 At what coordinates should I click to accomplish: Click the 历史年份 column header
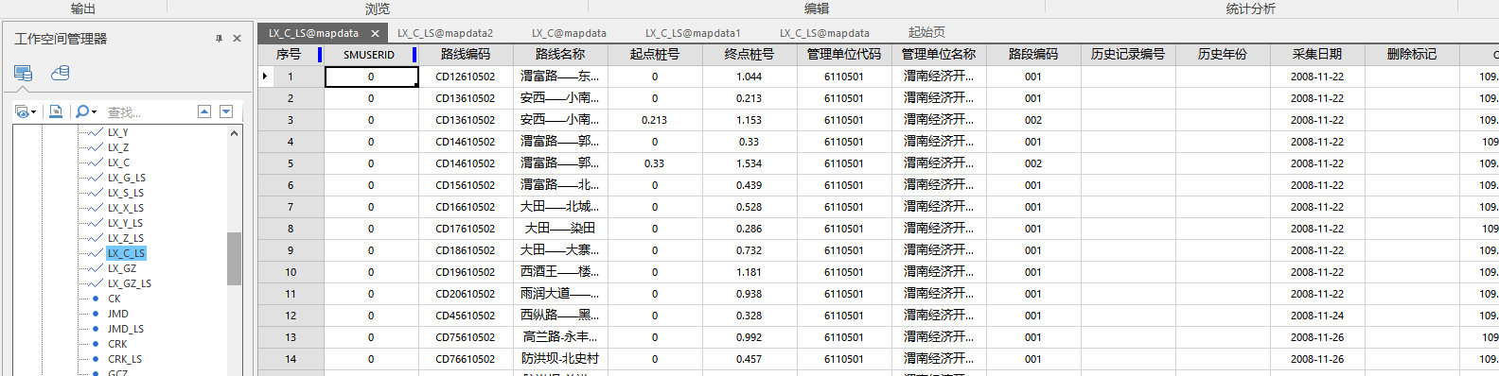[x=1223, y=55]
